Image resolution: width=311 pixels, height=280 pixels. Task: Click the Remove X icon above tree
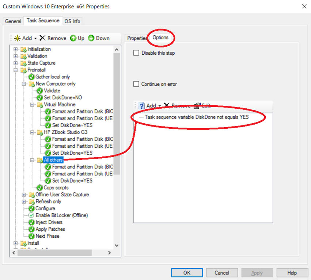tap(42, 38)
